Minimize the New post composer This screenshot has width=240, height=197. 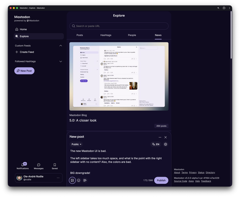(160, 137)
